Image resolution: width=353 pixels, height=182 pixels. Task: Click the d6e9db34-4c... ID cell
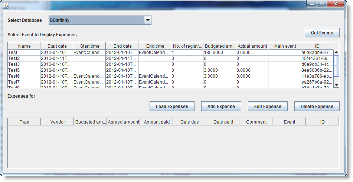coord(317,64)
